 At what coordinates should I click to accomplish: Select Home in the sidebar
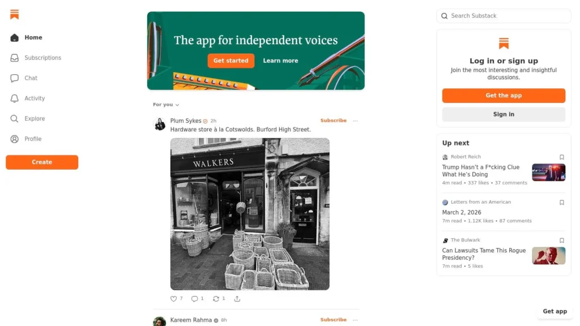coord(33,37)
